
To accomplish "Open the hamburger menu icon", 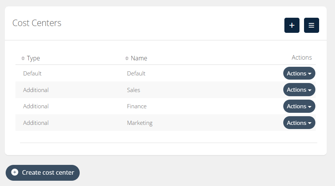I will [311, 25].
